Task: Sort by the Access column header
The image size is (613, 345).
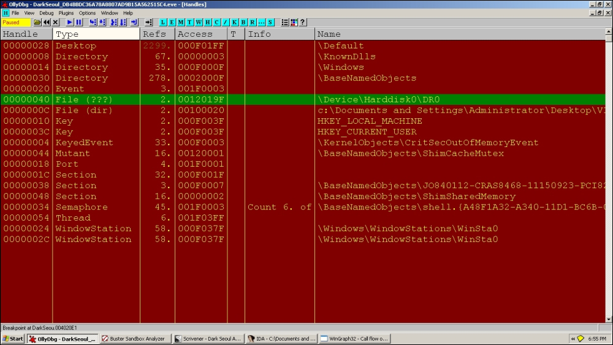Action: 201,34
